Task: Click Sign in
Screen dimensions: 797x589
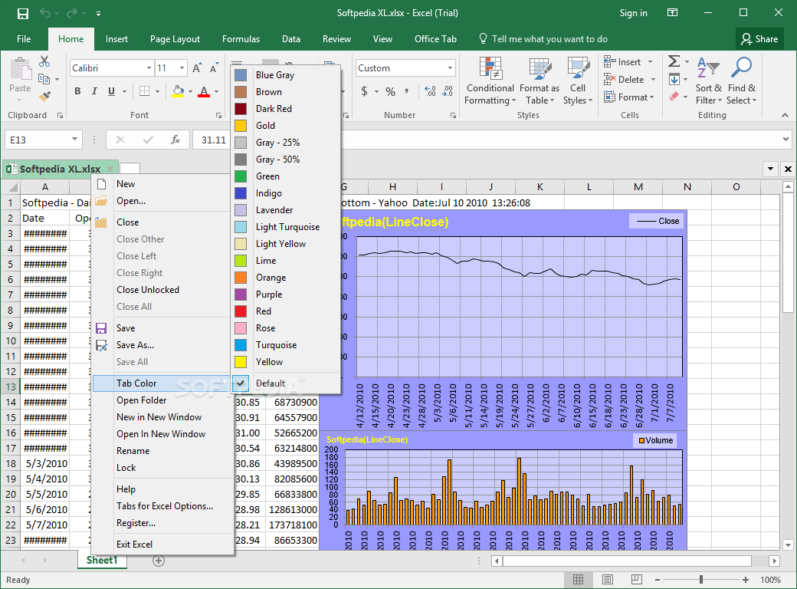Action: click(x=633, y=13)
